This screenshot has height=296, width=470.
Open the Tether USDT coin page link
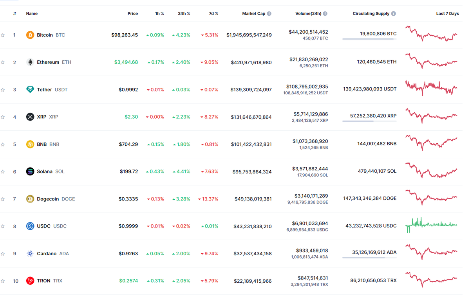click(x=47, y=90)
